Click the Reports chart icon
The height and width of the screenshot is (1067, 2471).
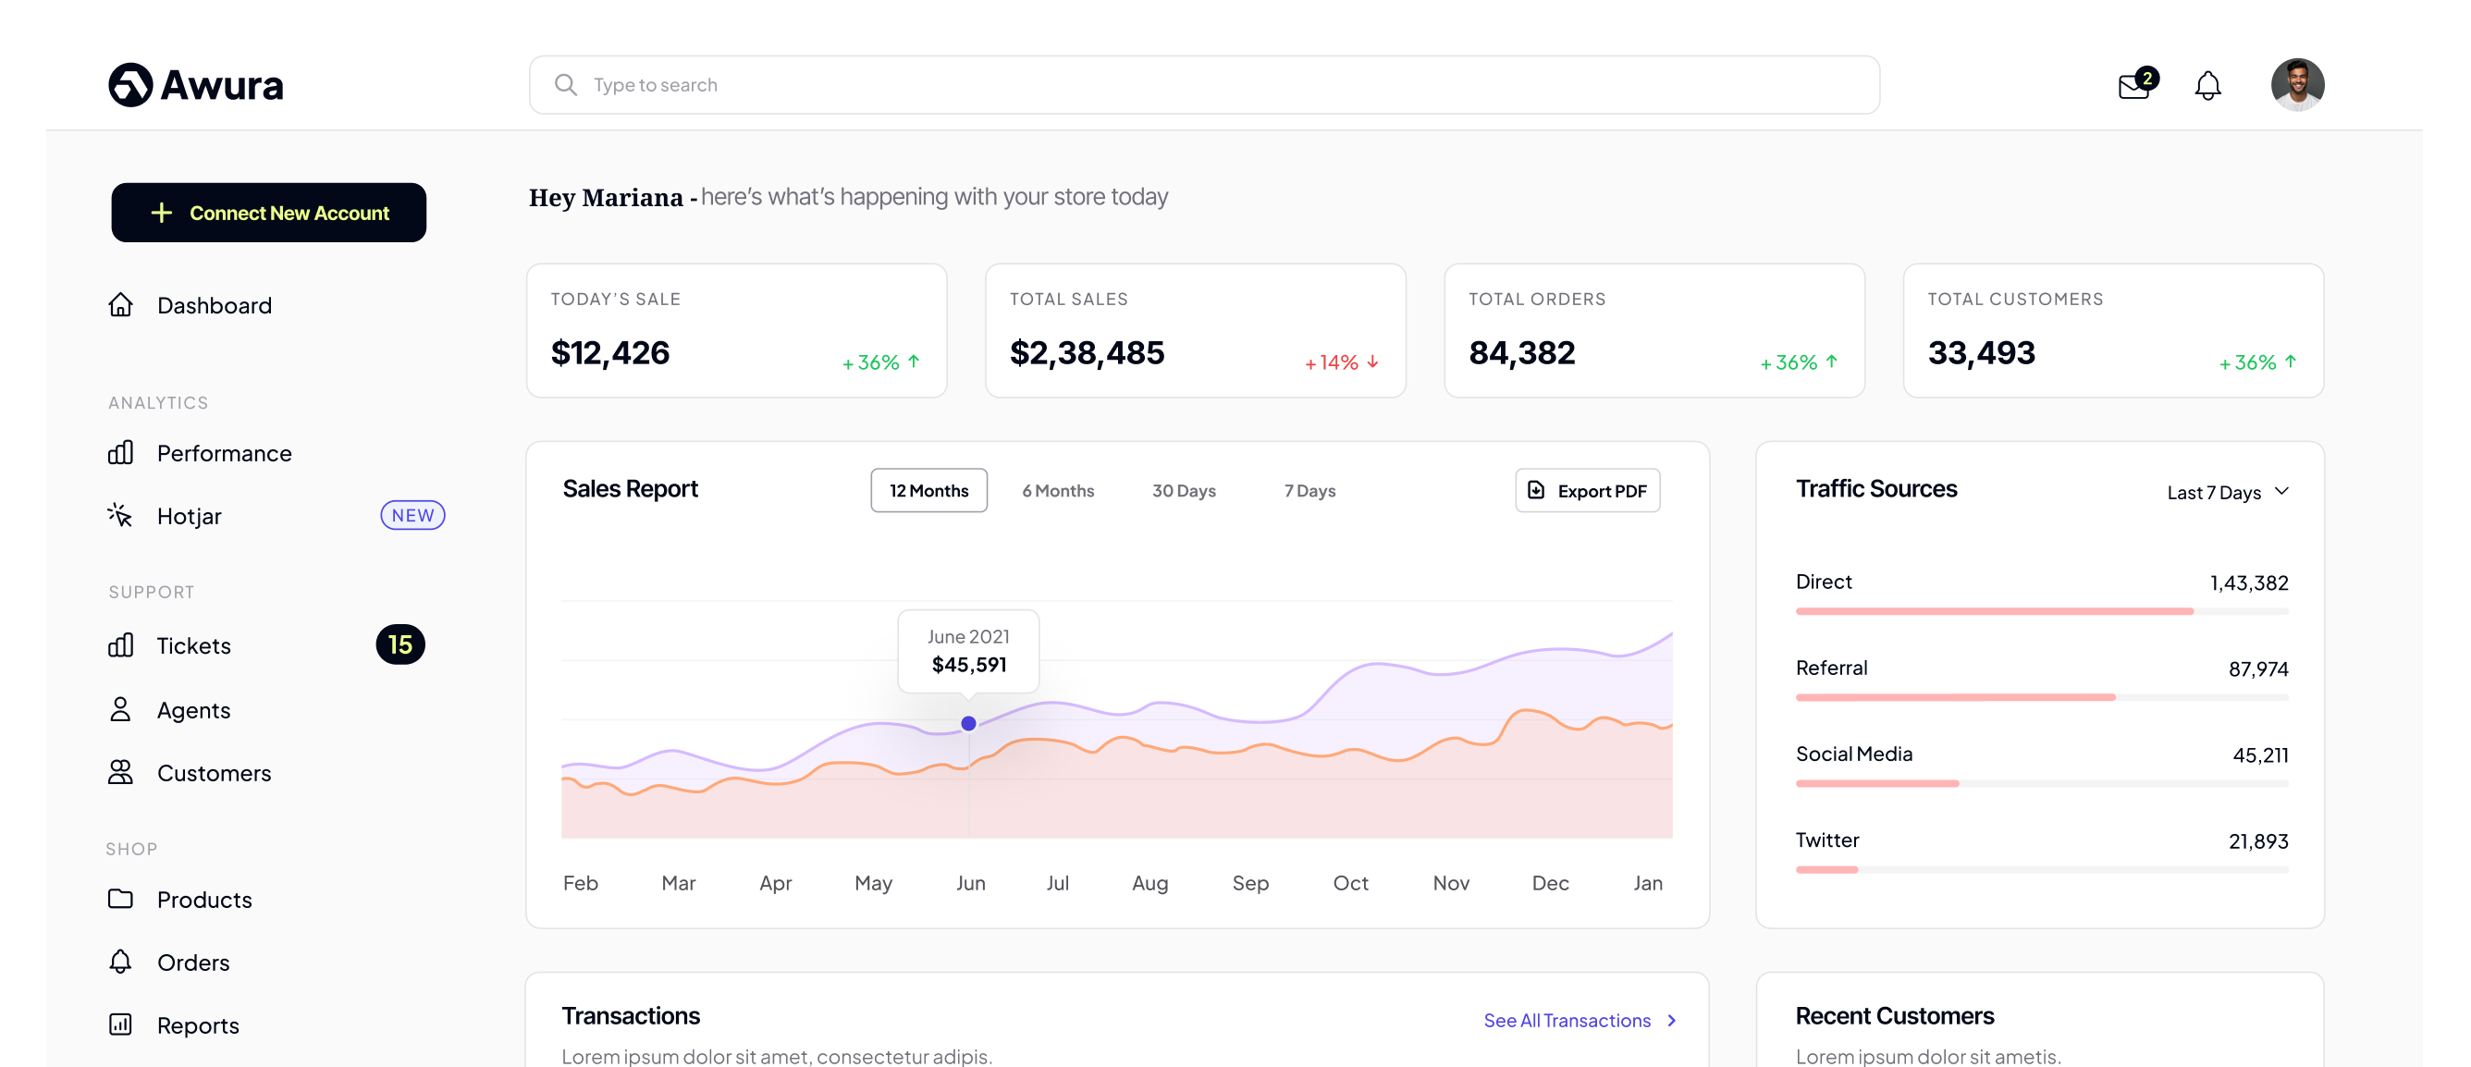coord(121,1024)
